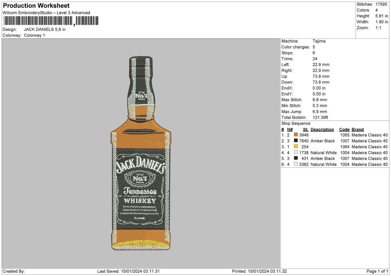Click the 'St.' column header
Image resolution: width=391 pixels, height=276 pixels.
(x=306, y=129)
